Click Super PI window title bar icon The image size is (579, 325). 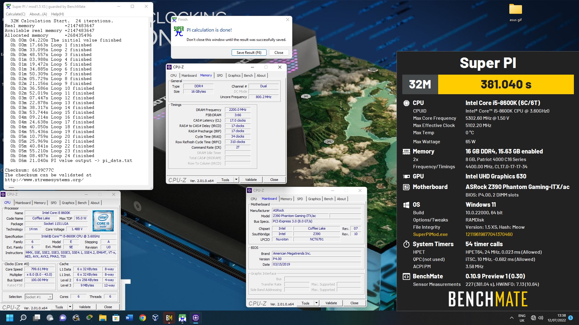(x=8, y=6)
